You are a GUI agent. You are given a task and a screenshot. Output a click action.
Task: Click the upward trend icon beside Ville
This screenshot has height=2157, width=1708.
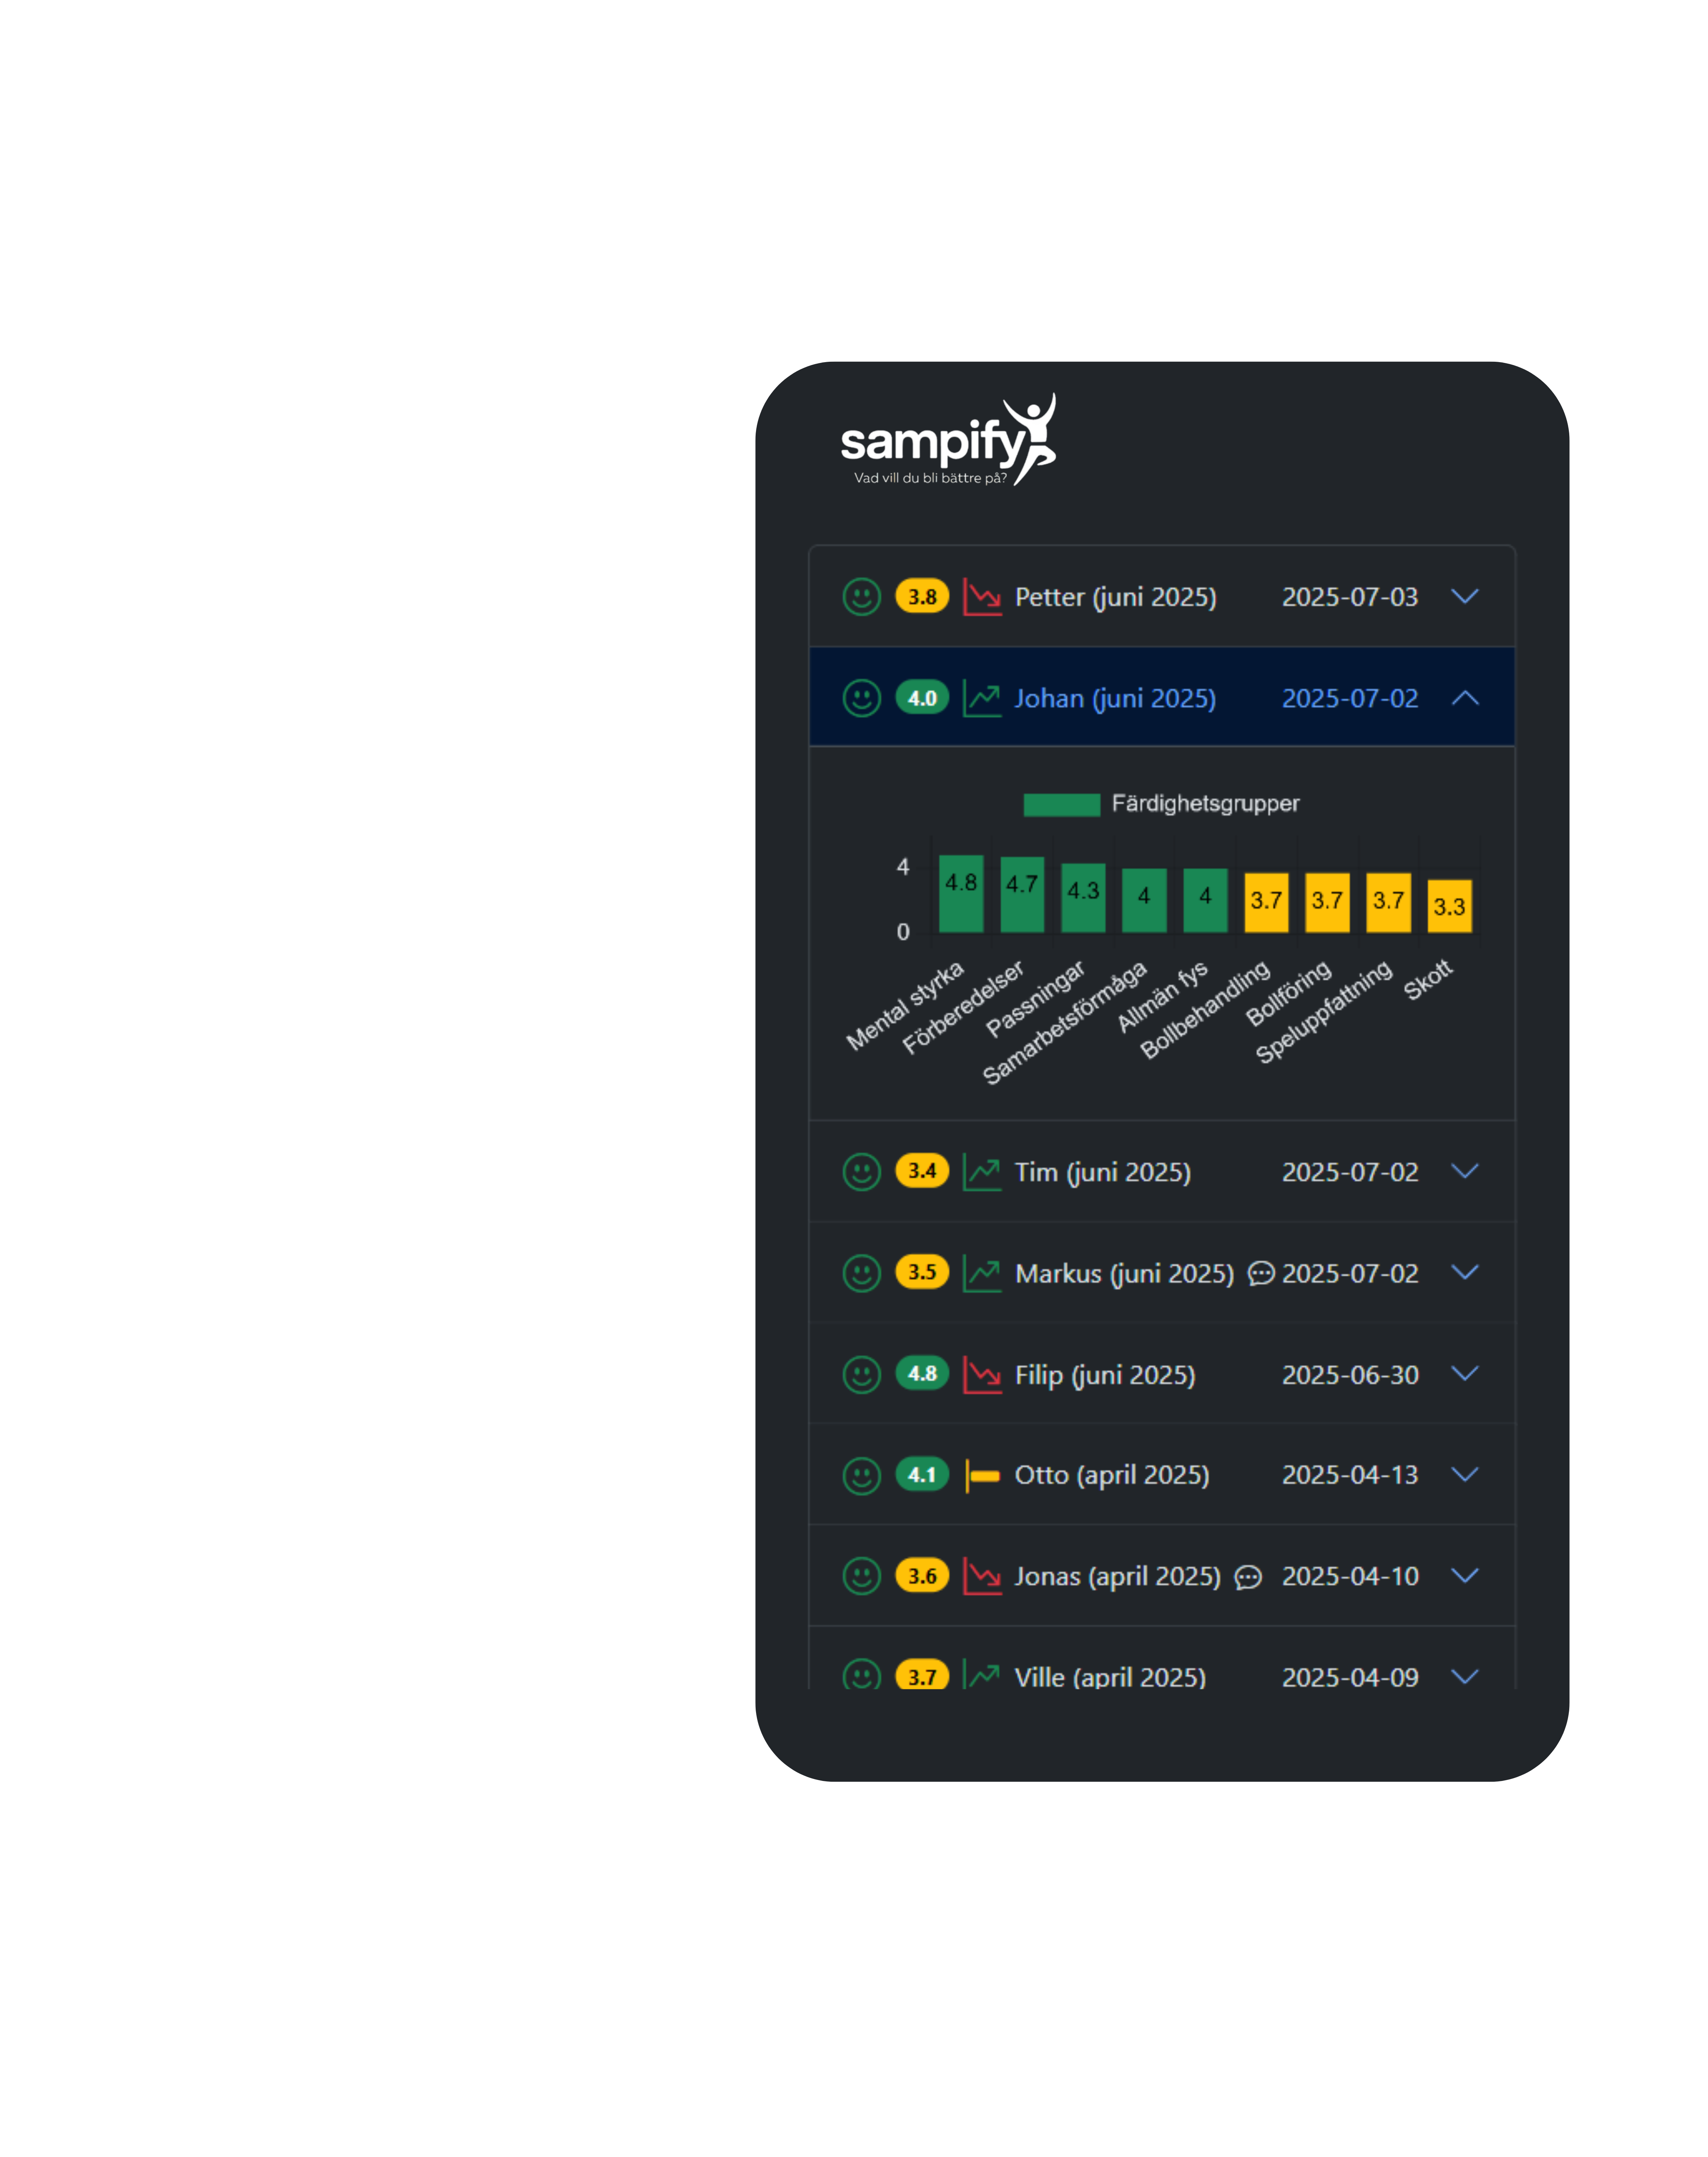click(x=982, y=1674)
